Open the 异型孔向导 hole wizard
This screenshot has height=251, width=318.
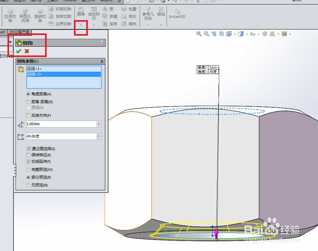click(x=25, y=16)
